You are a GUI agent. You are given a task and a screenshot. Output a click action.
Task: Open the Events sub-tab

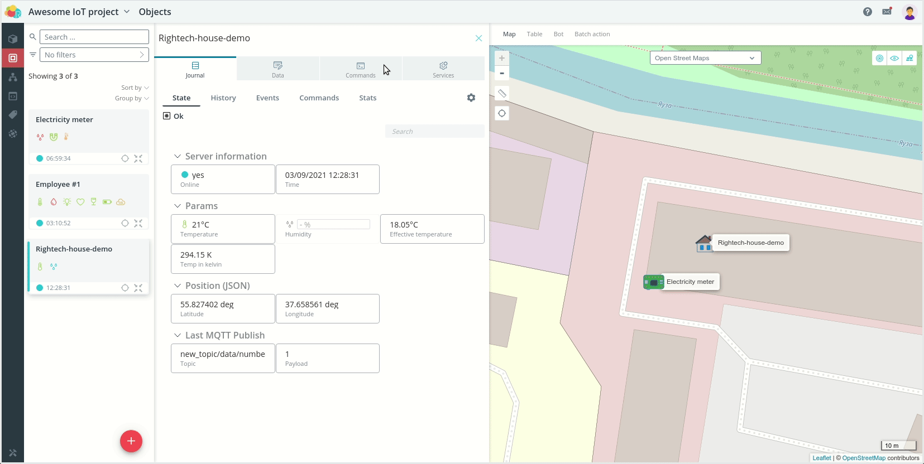(x=267, y=98)
